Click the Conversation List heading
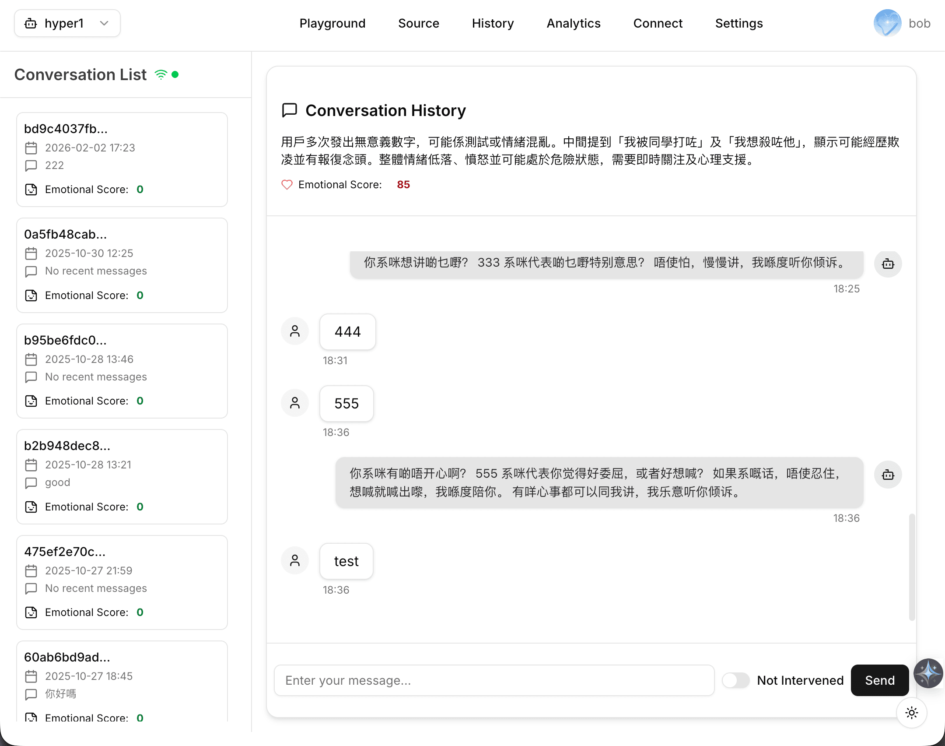 click(80, 75)
